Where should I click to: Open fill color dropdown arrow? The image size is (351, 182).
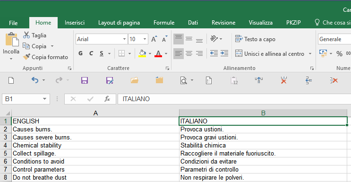click(150, 53)
